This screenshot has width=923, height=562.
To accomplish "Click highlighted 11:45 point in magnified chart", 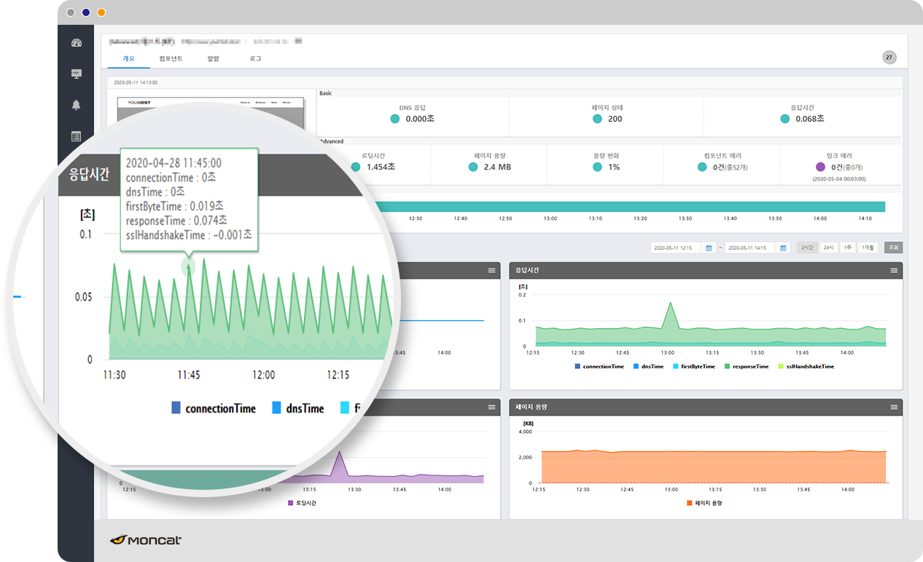I will coord(189,266).
